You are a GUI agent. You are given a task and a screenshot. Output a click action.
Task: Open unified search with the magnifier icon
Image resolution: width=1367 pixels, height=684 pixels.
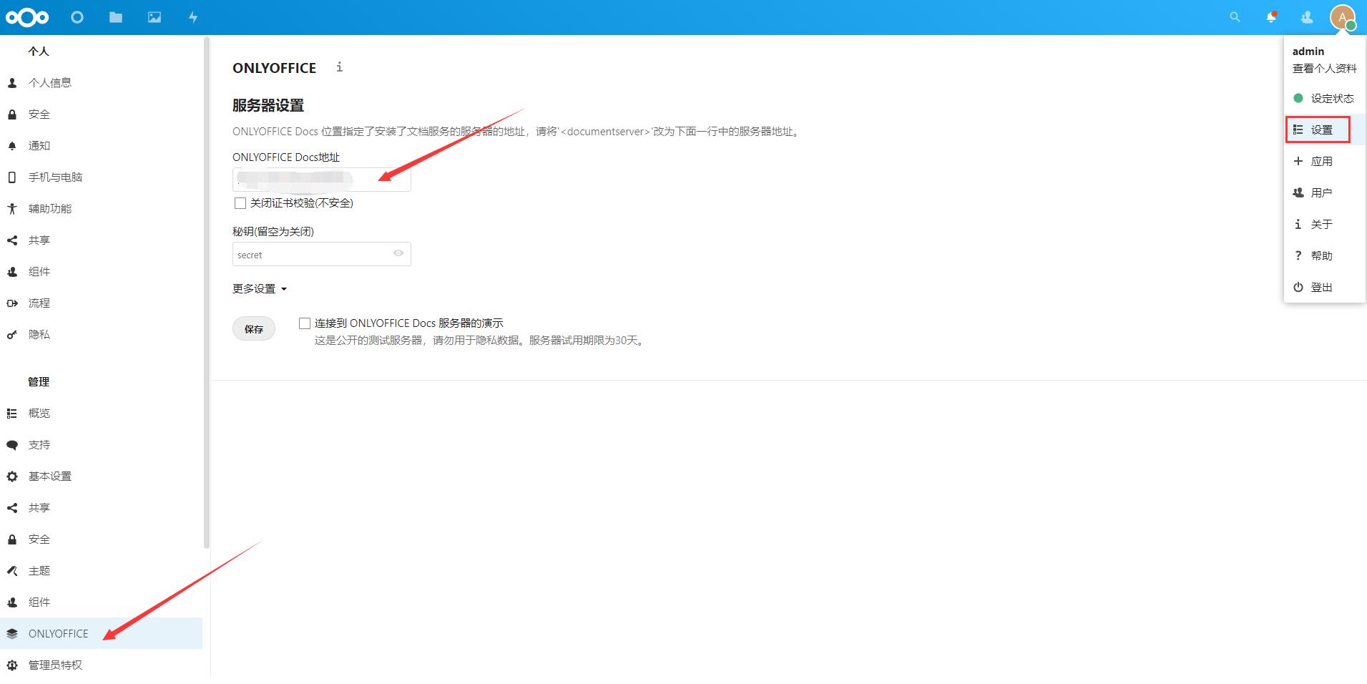click(1234, 16)
